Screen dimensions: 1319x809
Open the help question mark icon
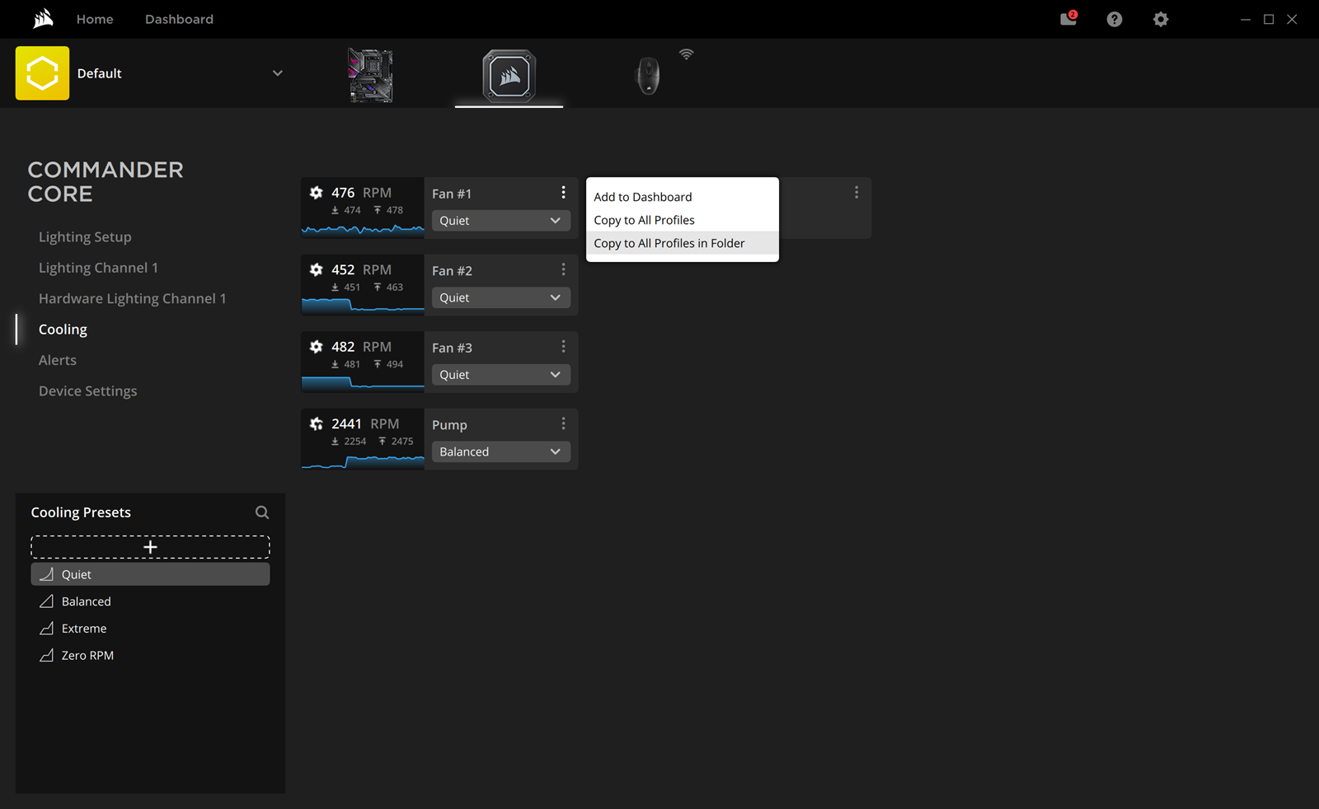click(1115, 19)
